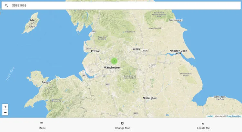Open the Menu hamburger icon

42,123
